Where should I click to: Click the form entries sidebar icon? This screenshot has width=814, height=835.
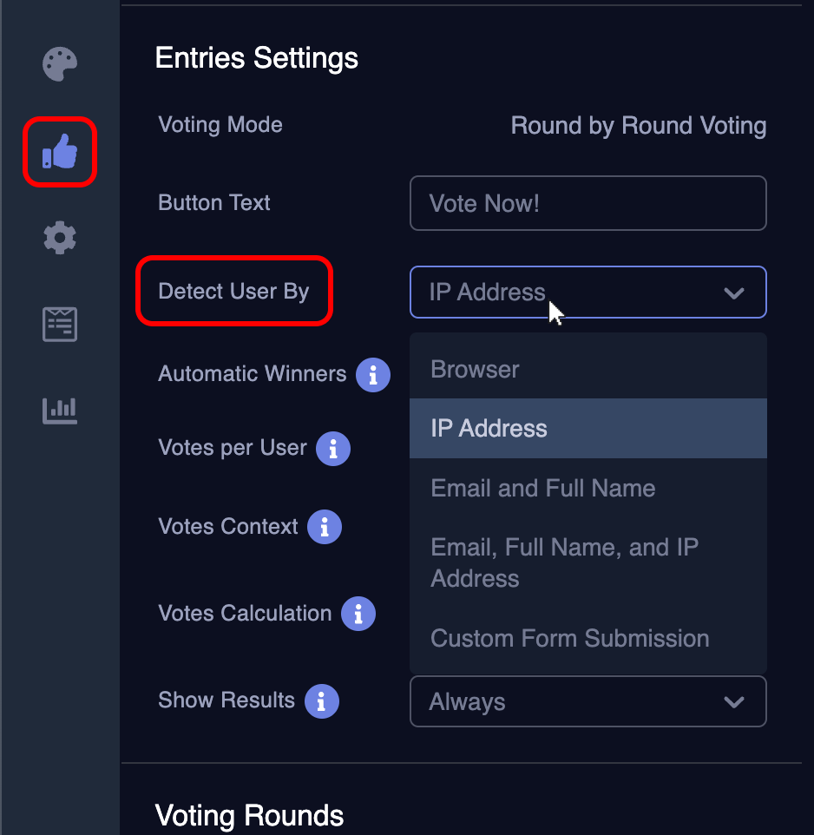[x=59, y=324]
